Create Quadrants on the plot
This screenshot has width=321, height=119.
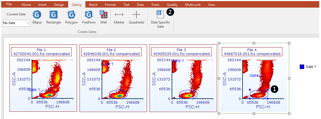(136, 17)
